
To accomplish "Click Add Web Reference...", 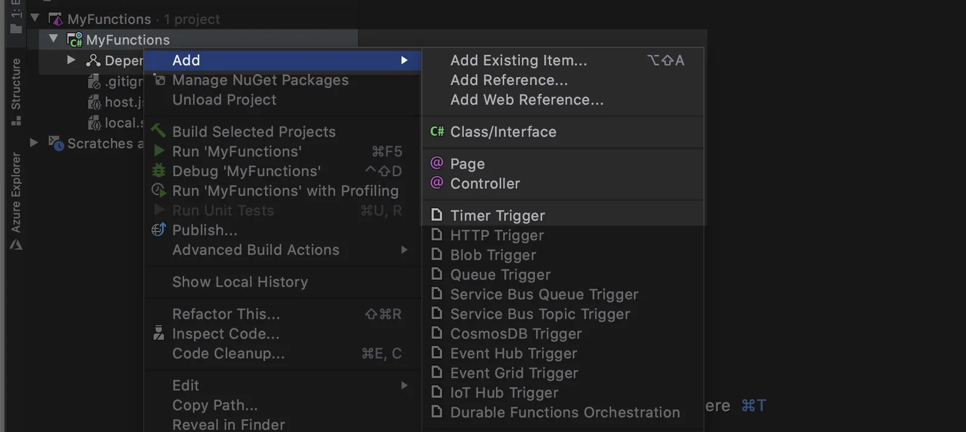I will (x=563, y=100).
